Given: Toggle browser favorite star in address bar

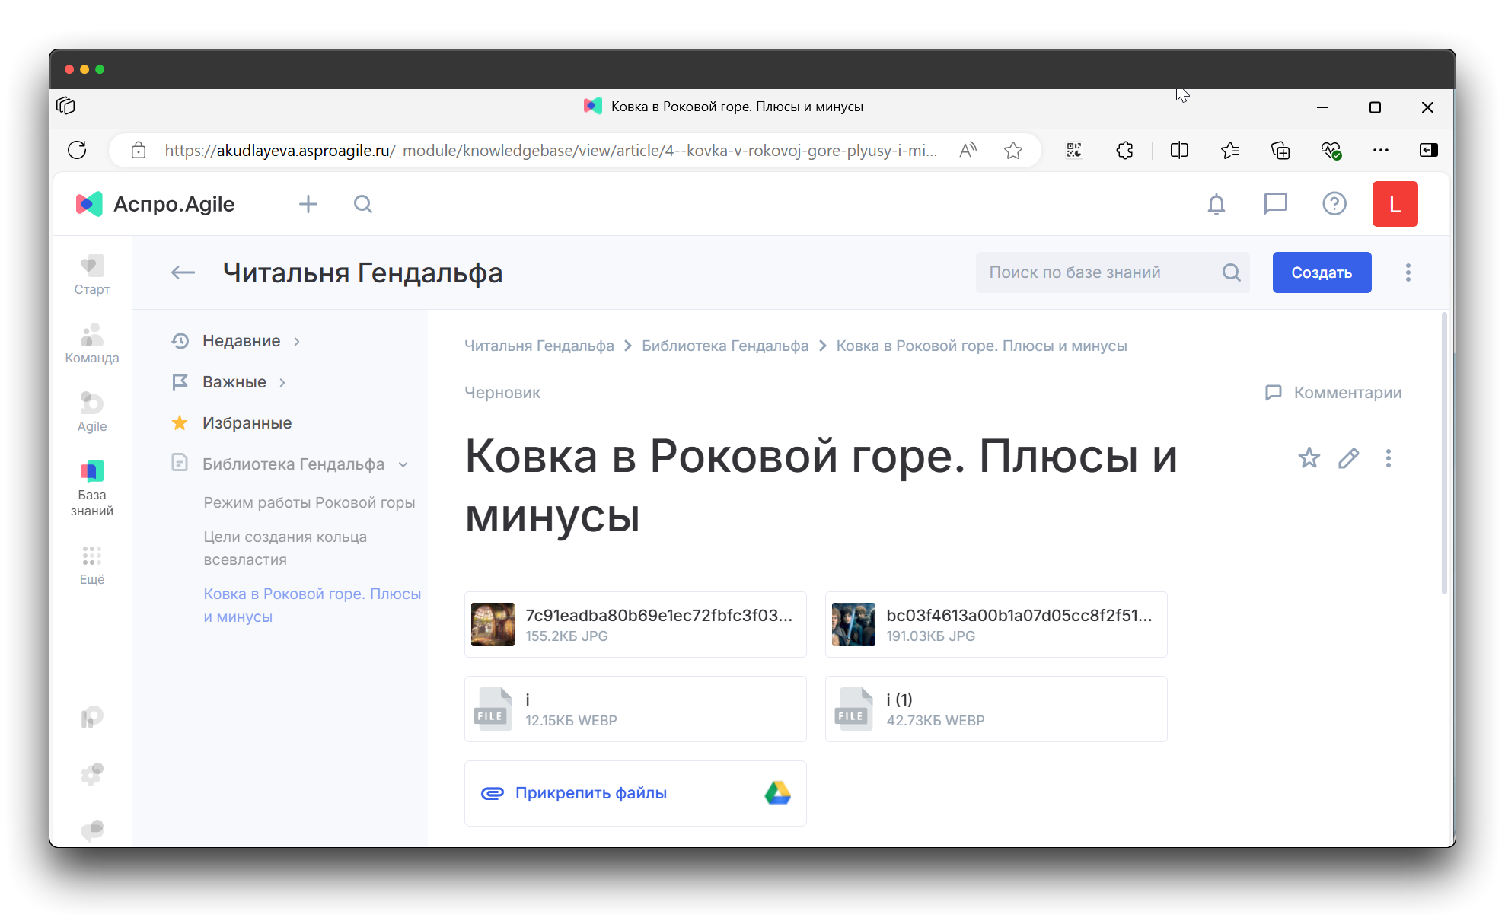Looking at the screenshot, I should click(x=1012, y=151).
